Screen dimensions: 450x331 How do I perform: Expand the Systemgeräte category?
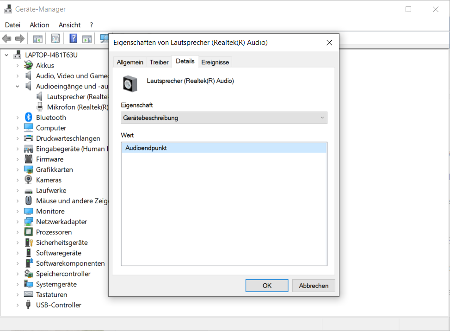(18, 284)
